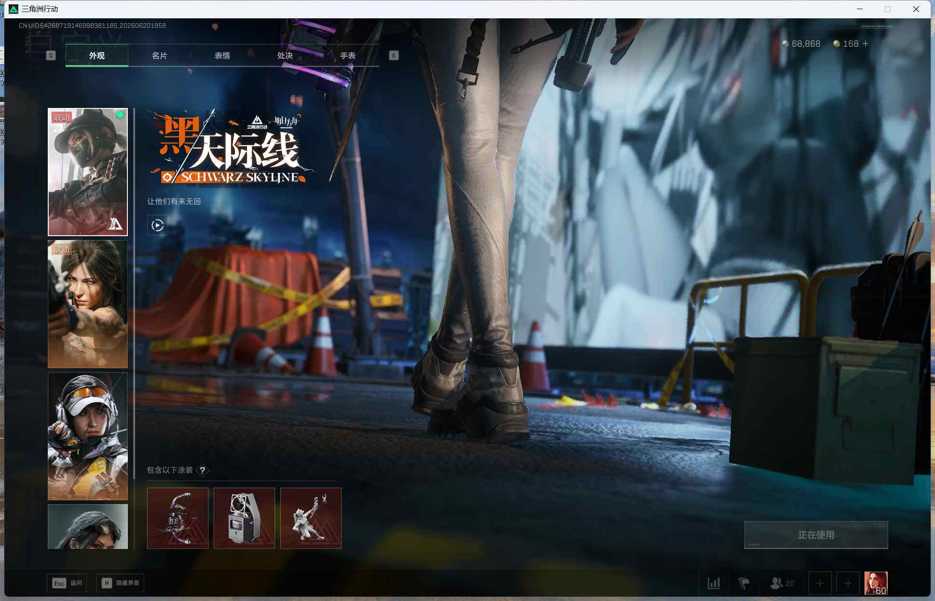Select the masked hat operator skin thumbnail
Screen dimensions: 935x601
[x=88, y=172]
